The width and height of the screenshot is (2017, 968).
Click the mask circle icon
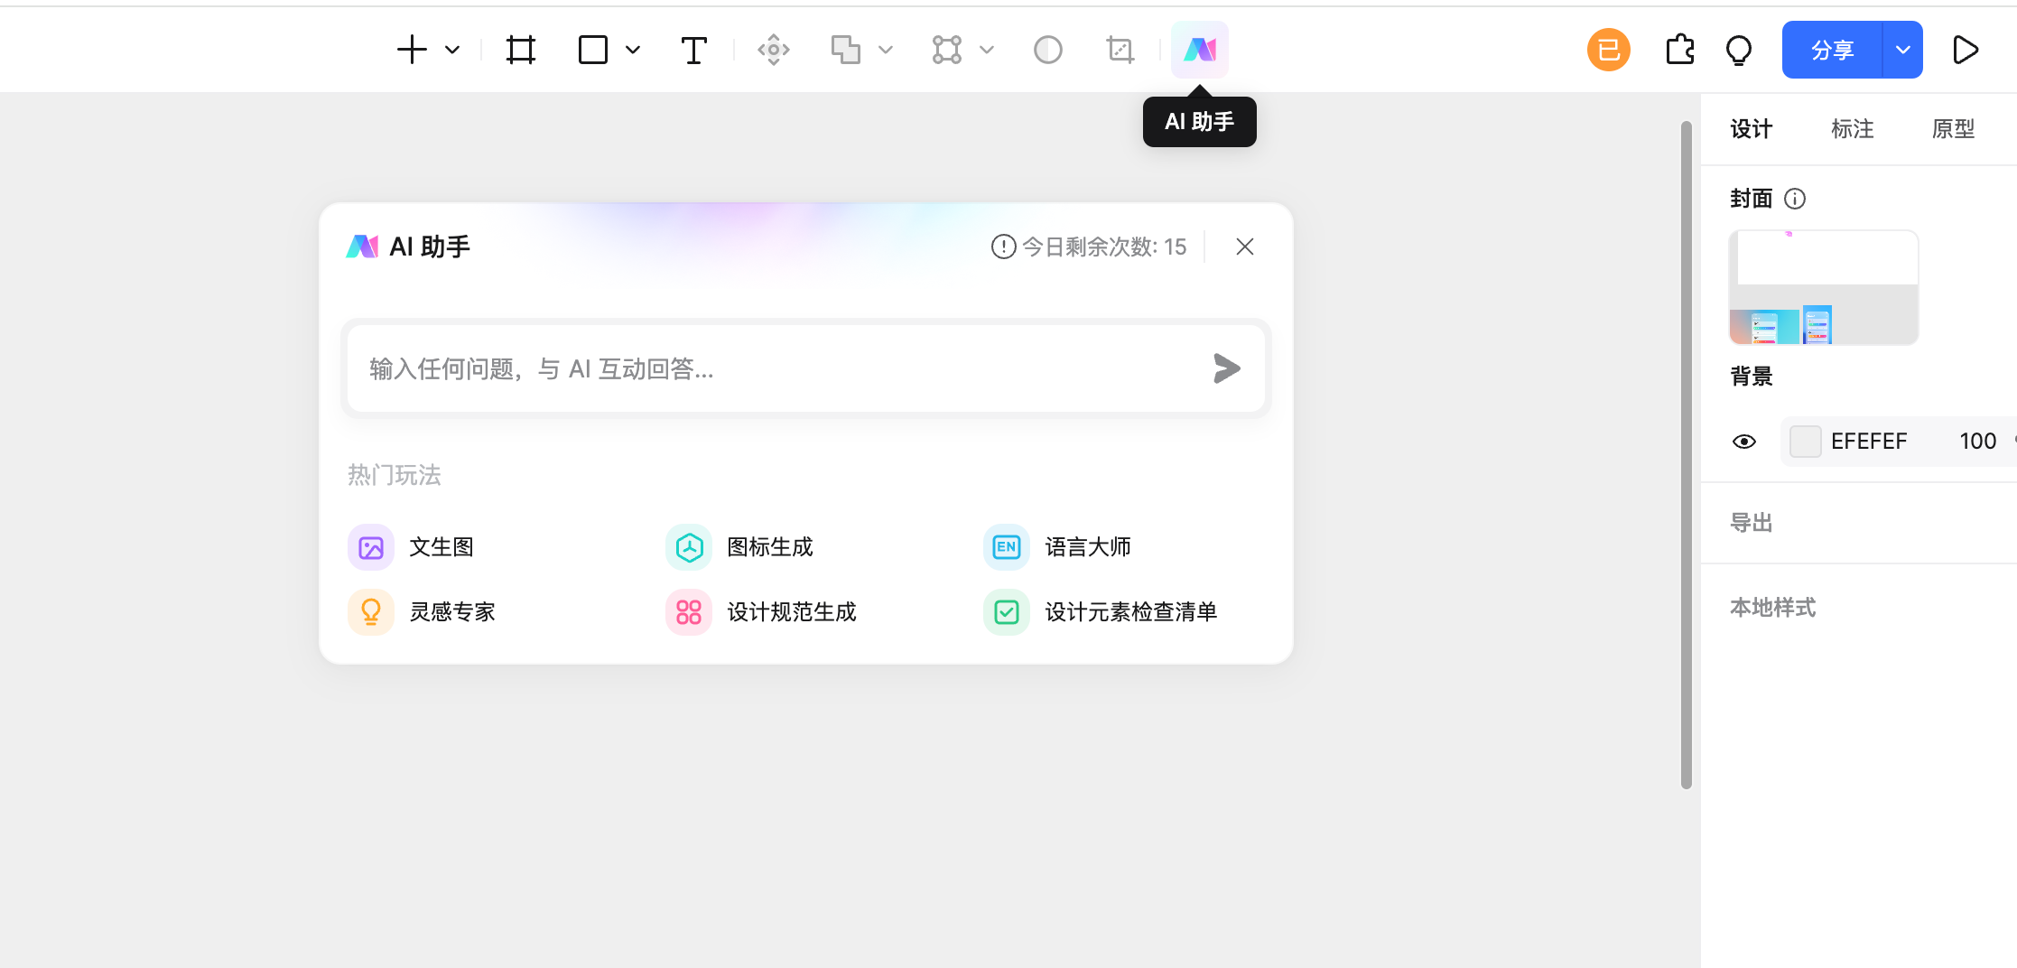[x=1048, y=50]
